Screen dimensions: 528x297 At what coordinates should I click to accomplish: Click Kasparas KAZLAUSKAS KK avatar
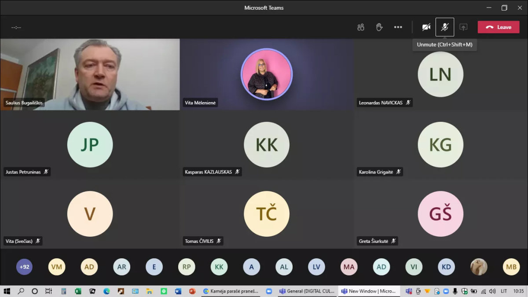click(267, 145)
